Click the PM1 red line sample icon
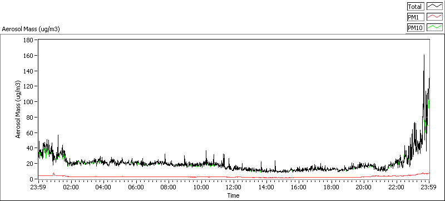The height and width of the screenshot is (201, 445). pos(434,17)
